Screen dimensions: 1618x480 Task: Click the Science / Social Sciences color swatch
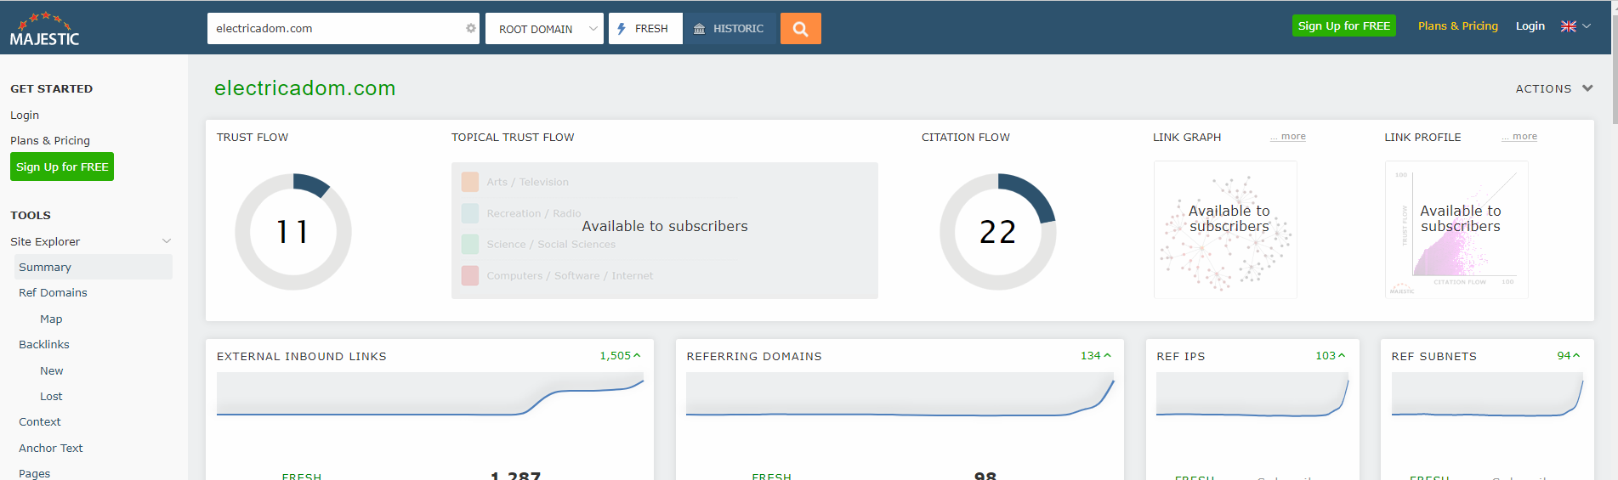(470, 244)
